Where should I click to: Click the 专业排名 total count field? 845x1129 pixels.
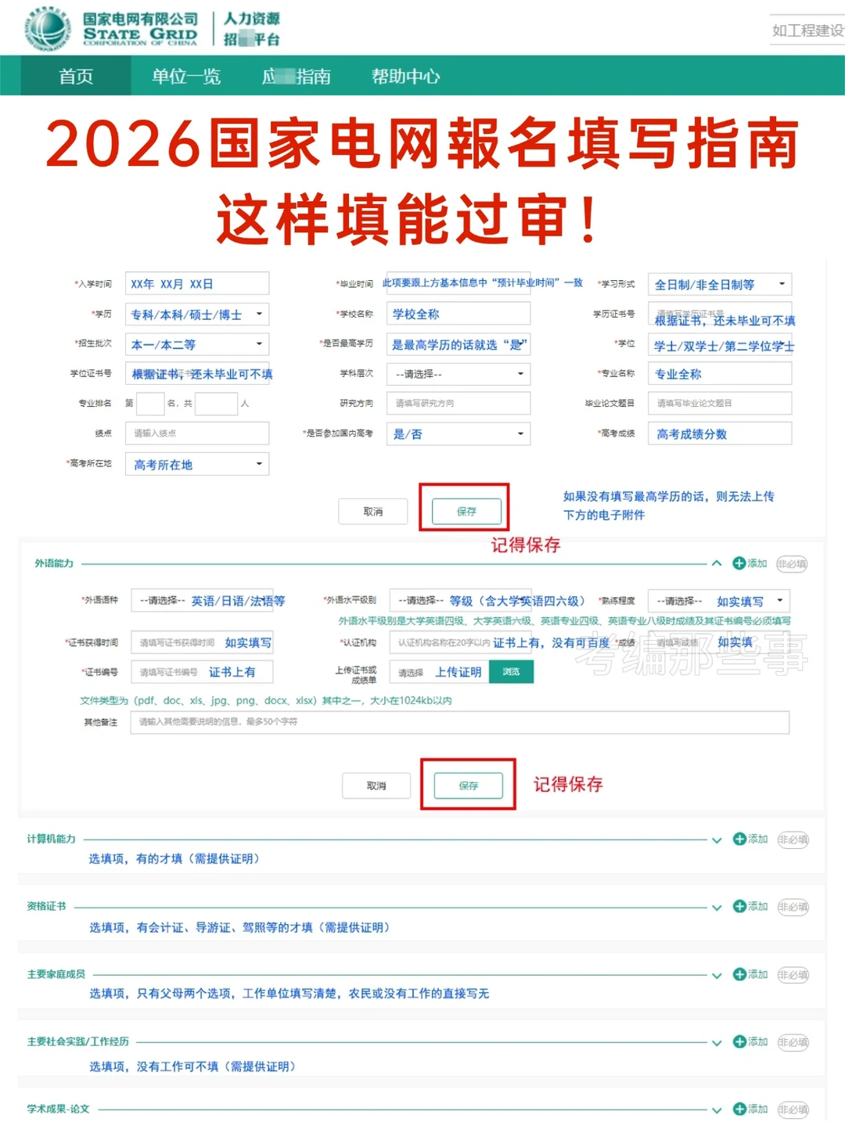click(x=216, y=403)
